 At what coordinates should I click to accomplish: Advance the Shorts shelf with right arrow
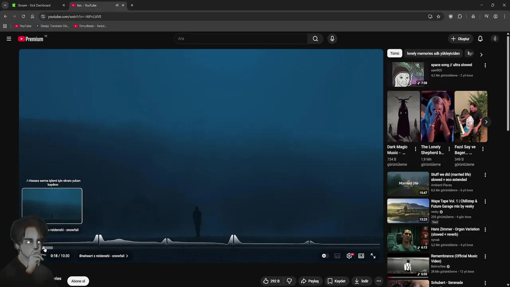point(486,122)
